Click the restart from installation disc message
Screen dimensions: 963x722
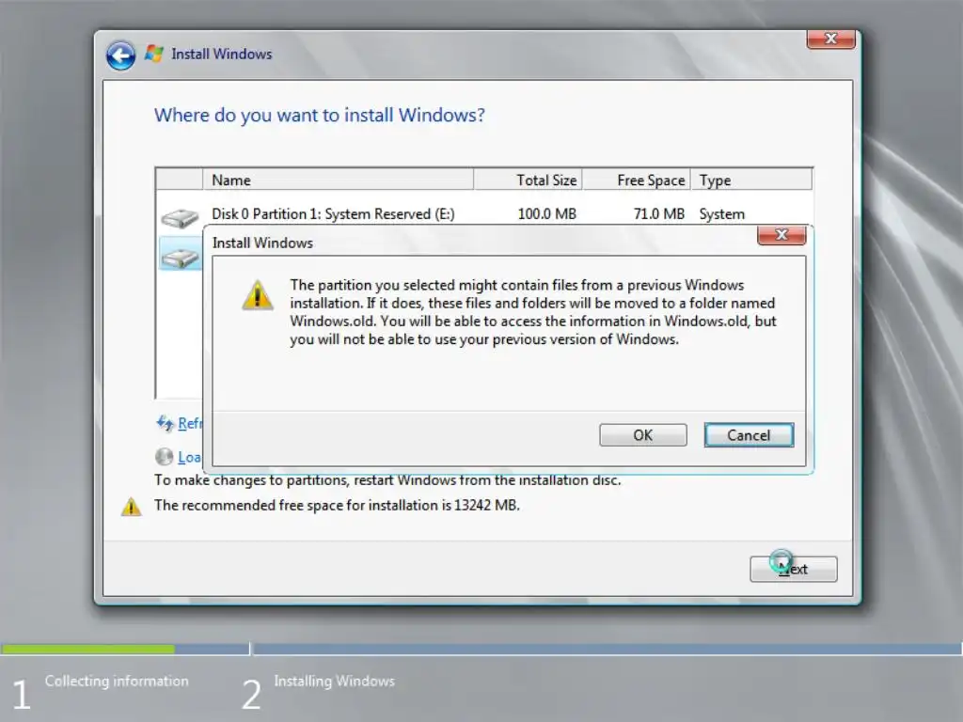387,479
